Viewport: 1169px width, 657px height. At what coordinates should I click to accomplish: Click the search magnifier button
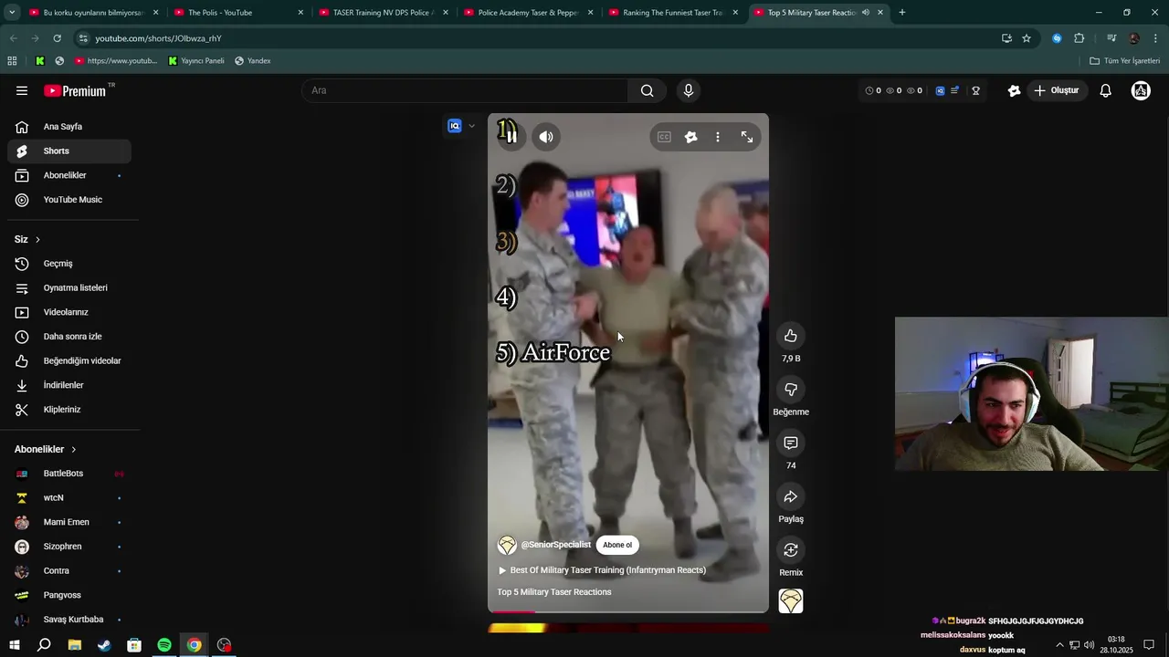click(x=647, y=90)
